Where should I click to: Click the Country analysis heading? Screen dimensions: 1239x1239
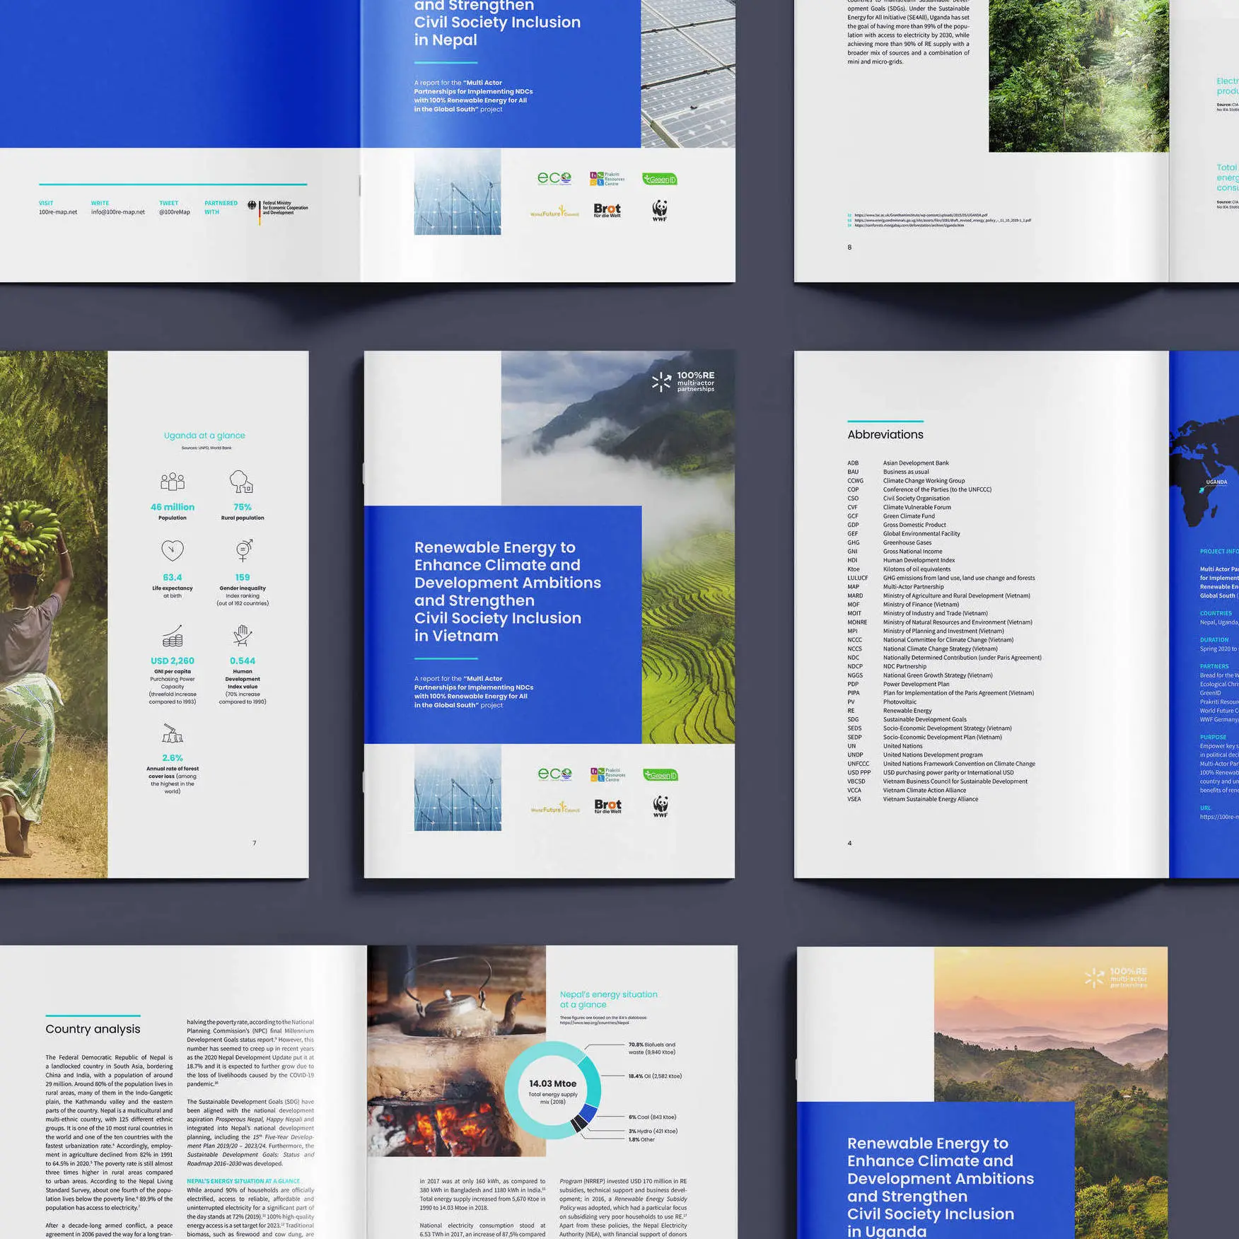(93, 1029)
